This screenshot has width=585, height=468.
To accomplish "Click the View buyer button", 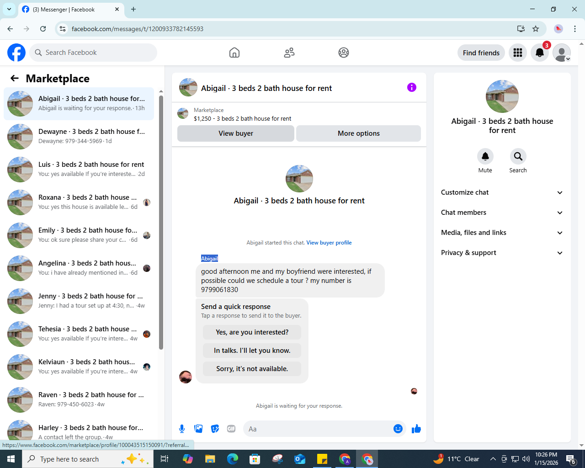I will (x=236, y=133).
